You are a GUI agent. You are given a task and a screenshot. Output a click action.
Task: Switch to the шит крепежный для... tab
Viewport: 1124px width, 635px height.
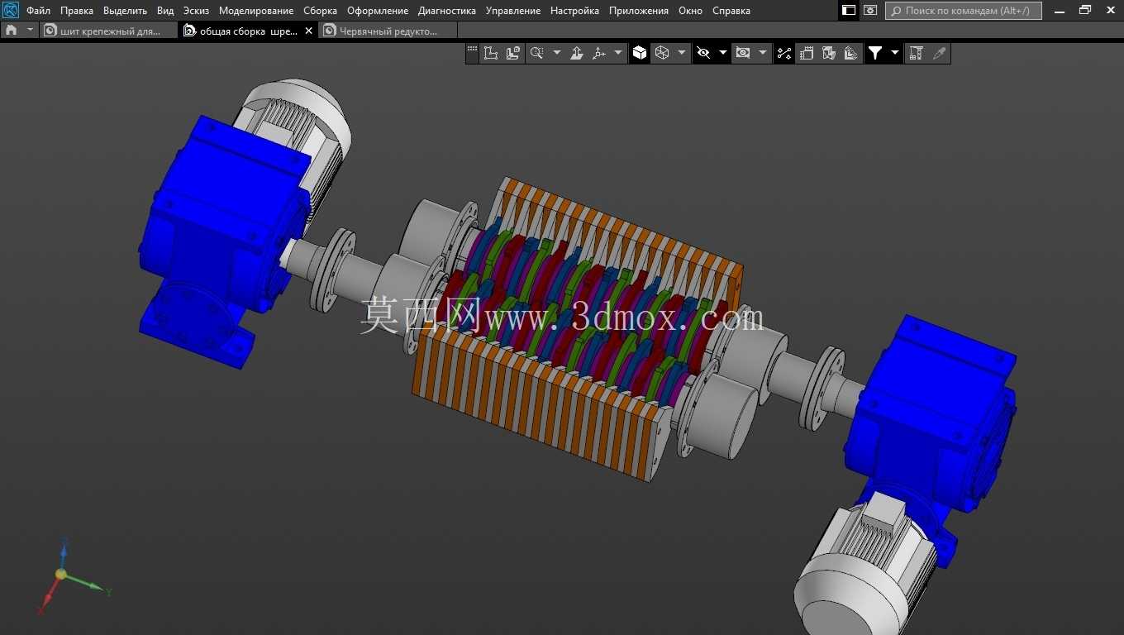[x=109, y=31]
